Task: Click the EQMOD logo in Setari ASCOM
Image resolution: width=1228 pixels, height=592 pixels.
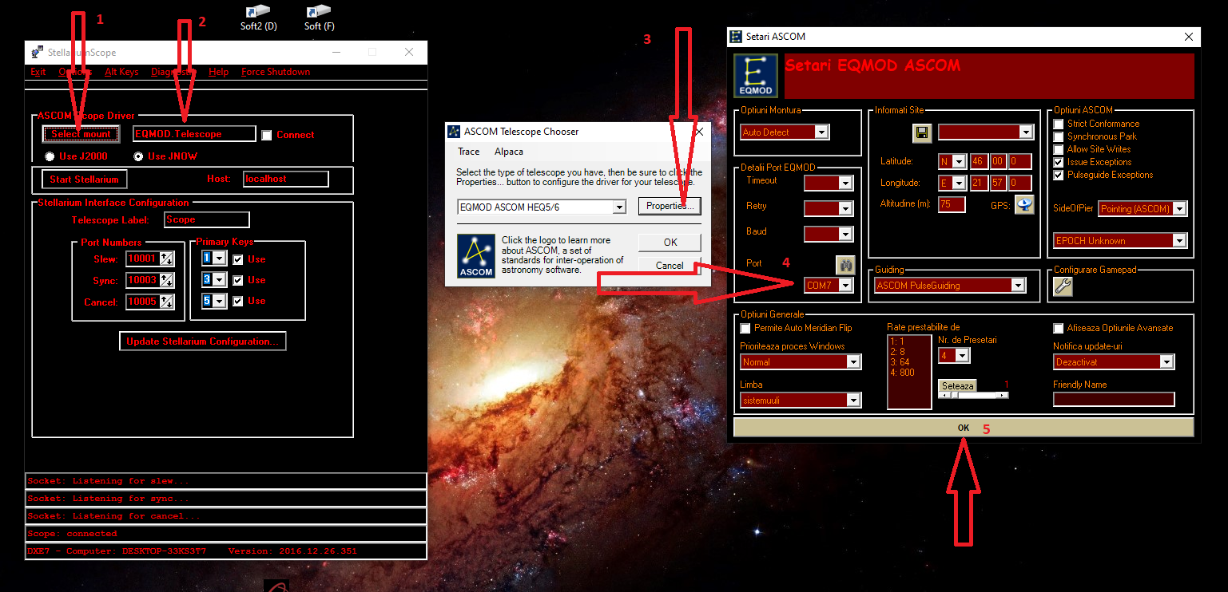Action: point(756,77)
